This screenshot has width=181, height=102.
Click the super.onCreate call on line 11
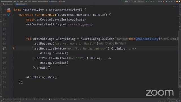pyautogui.click(x=56, y=20)
